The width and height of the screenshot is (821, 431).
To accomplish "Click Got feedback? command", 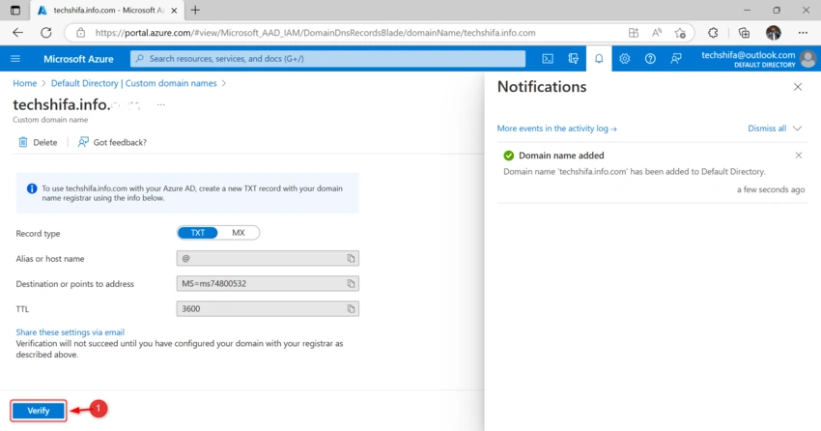I will pos(113,142).
